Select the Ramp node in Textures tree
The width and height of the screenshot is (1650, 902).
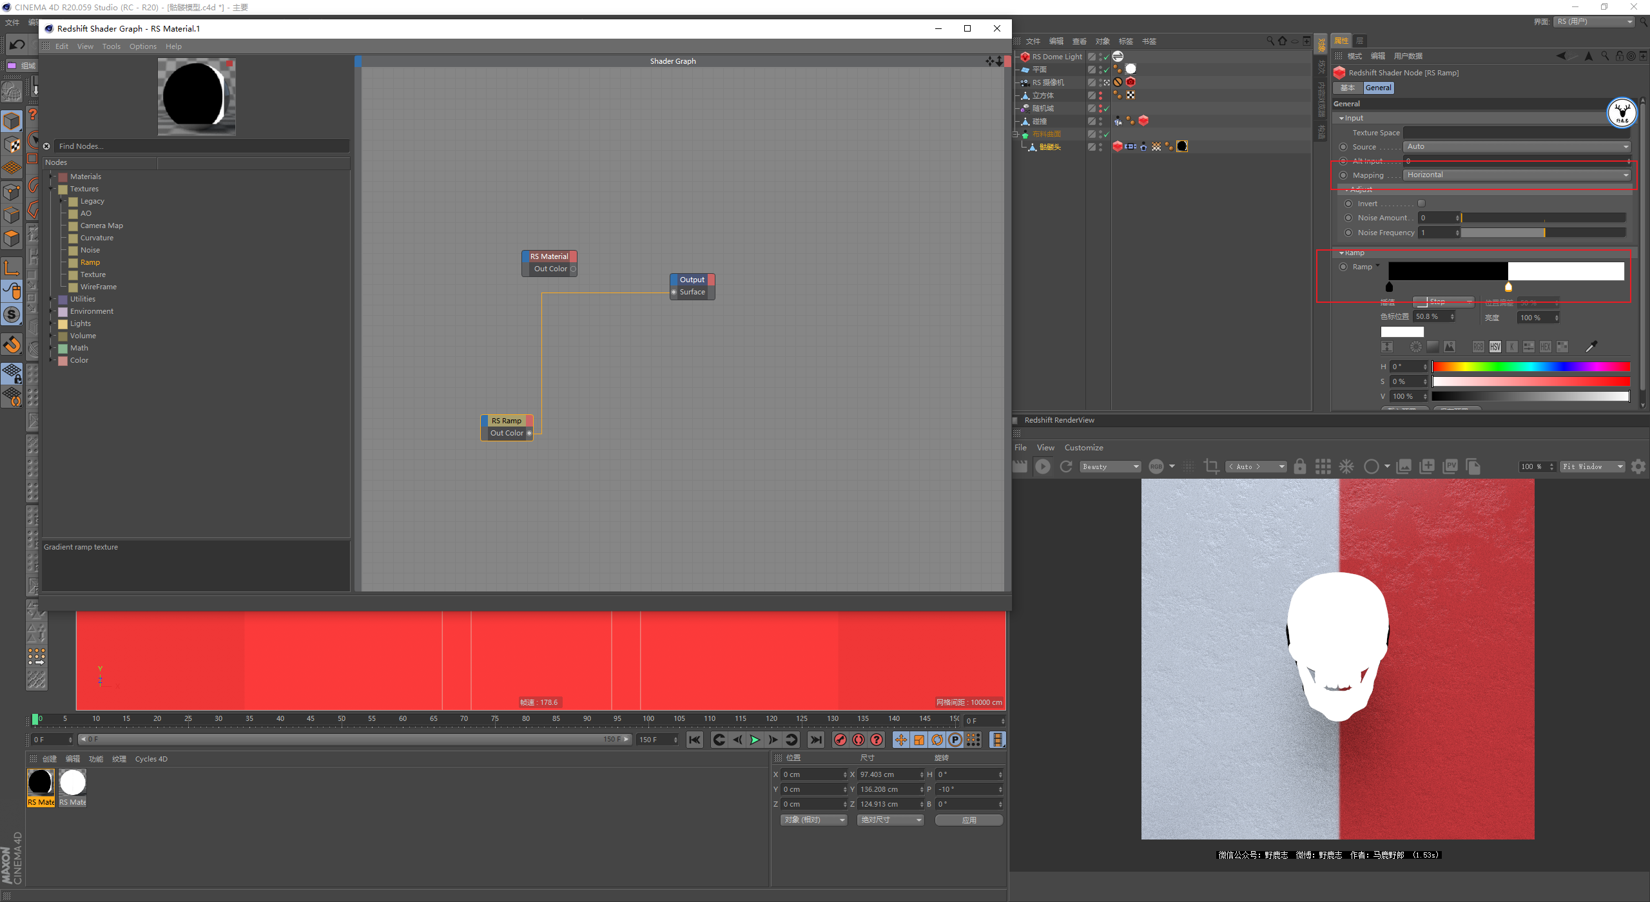[x=90, y=262]
